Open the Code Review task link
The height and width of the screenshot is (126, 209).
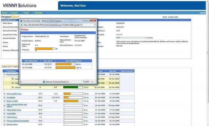click(x=12, y=117)
